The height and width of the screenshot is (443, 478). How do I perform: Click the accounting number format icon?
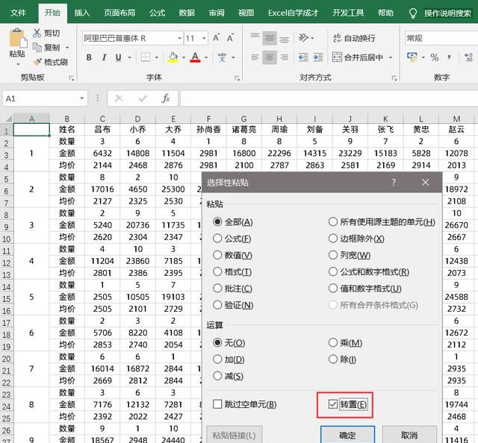(412, 57)
